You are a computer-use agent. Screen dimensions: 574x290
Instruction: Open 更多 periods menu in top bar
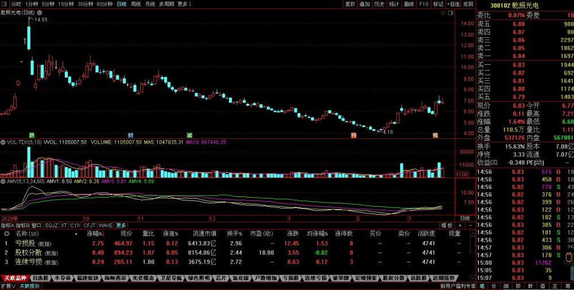[x=184, y=4]
